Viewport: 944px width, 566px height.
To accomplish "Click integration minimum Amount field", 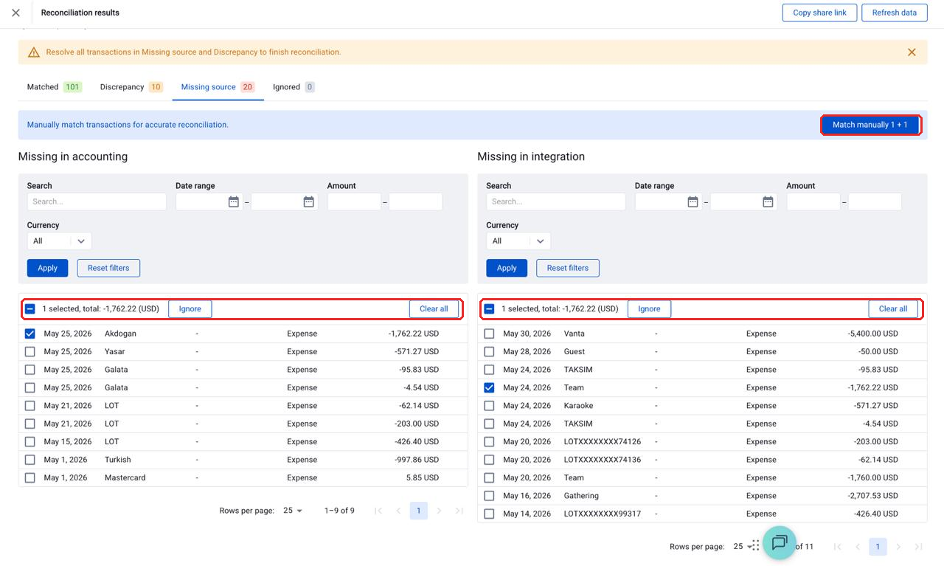I will coord(813,201).
